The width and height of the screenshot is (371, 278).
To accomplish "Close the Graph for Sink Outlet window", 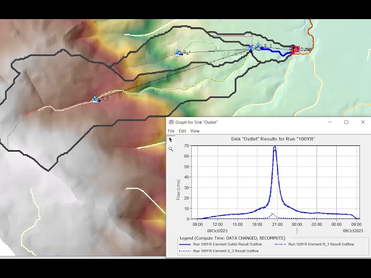I will pos(362,122).
